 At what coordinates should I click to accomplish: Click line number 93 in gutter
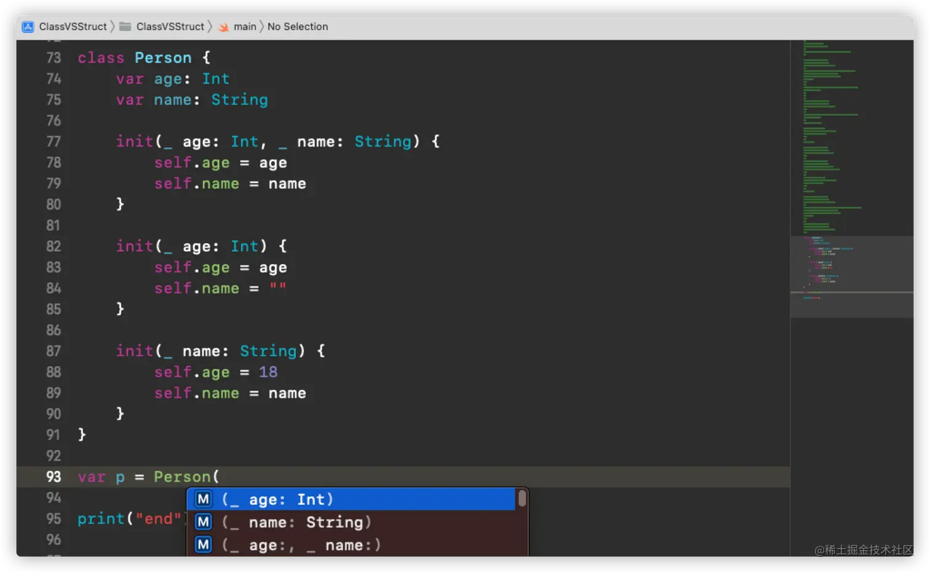point(54,476)
